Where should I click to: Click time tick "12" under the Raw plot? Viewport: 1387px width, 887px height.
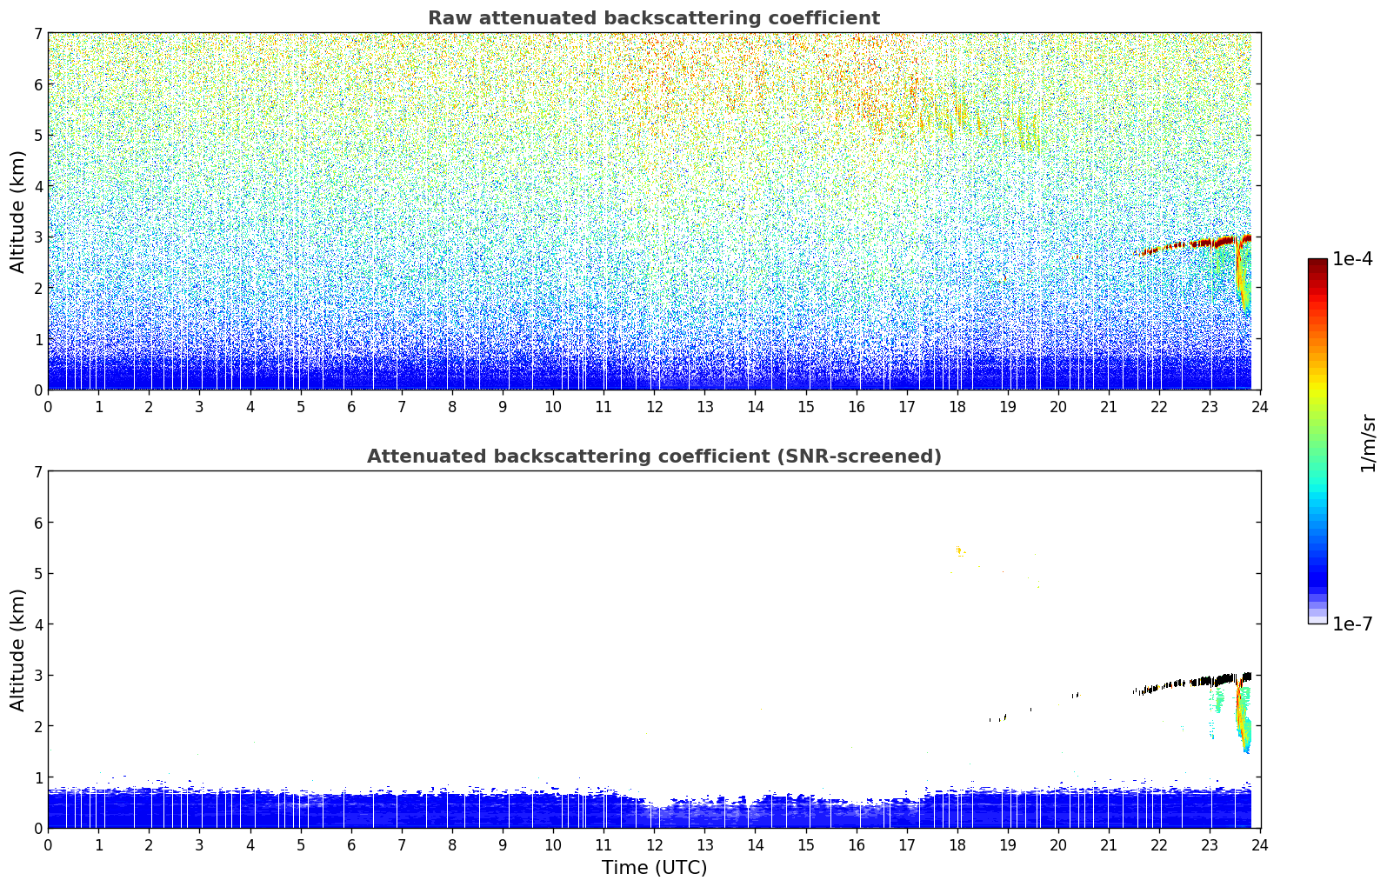[x=654, y=406]
